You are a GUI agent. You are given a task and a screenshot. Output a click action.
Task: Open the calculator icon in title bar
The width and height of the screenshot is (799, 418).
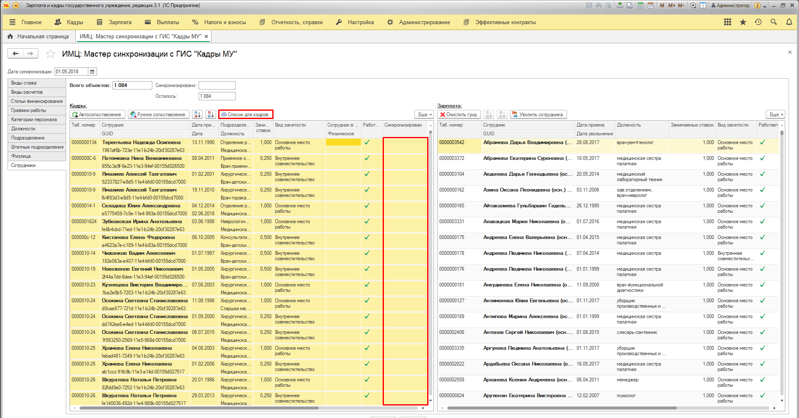[x=640, y=5]
